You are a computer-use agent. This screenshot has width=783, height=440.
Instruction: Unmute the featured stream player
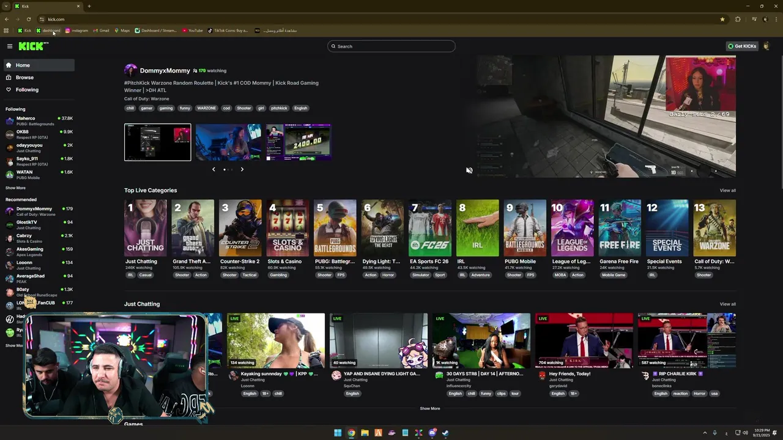pos(469,170)
